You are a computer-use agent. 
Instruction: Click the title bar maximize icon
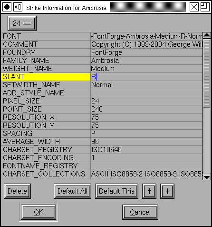click(205, 7)
